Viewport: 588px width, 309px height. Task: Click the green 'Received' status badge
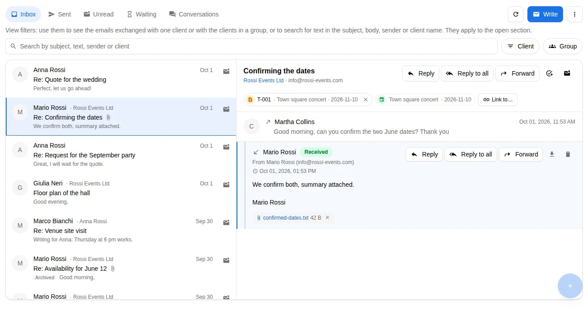316,152
